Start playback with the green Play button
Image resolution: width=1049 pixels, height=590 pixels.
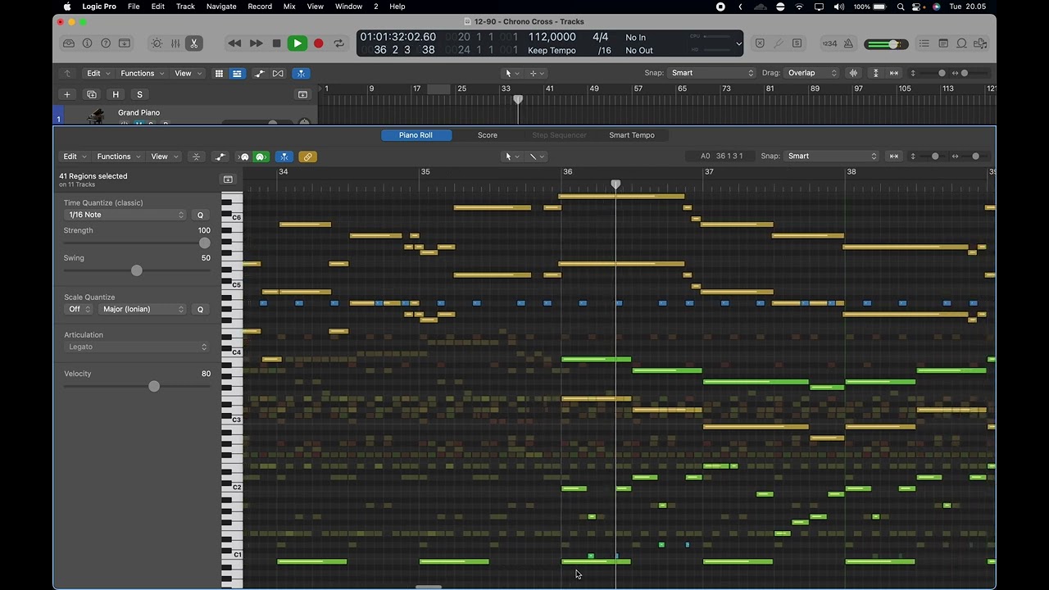coord(297,43)
